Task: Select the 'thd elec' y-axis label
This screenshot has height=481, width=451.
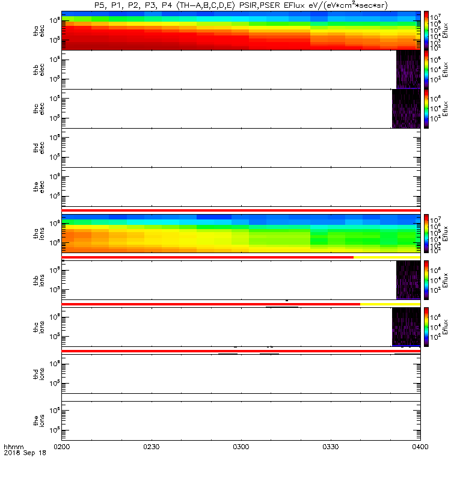Action: click(39, 147)
